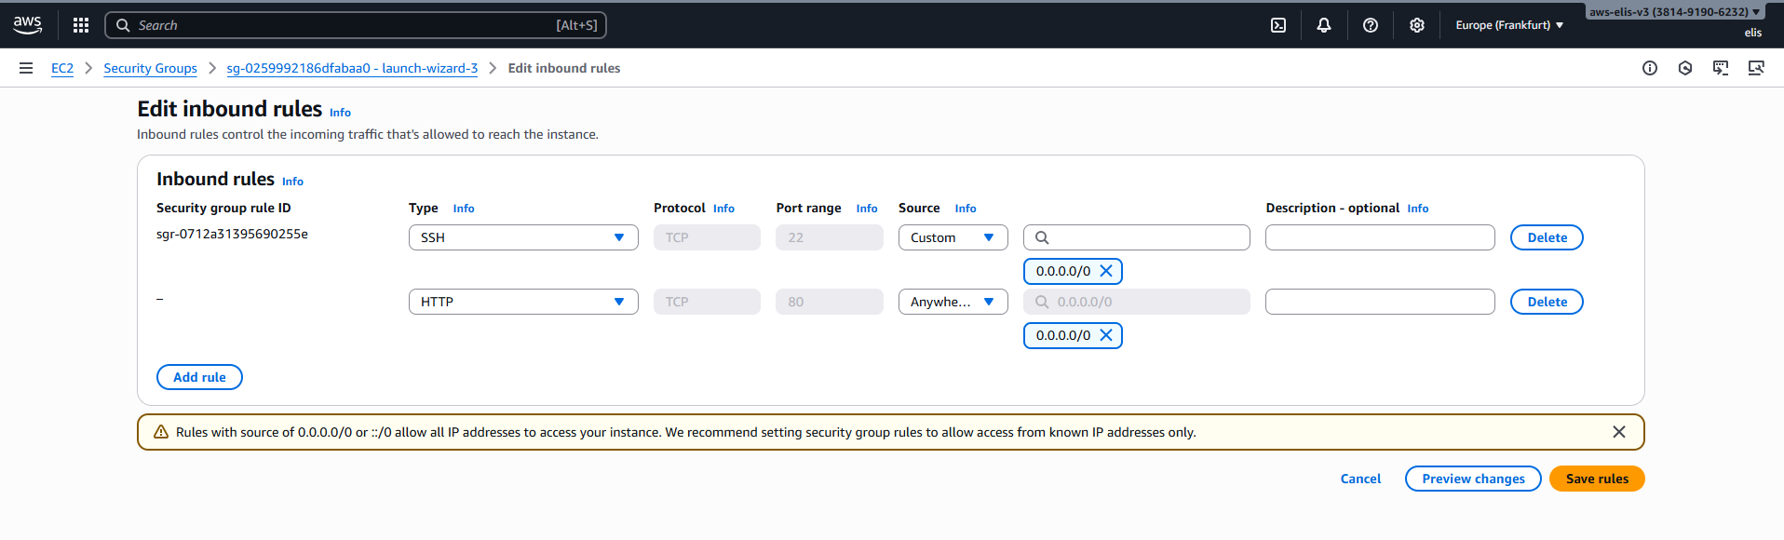This screenshot has height=540, width=1784.
Task: Click the Save rules button
Action: 1596,479
